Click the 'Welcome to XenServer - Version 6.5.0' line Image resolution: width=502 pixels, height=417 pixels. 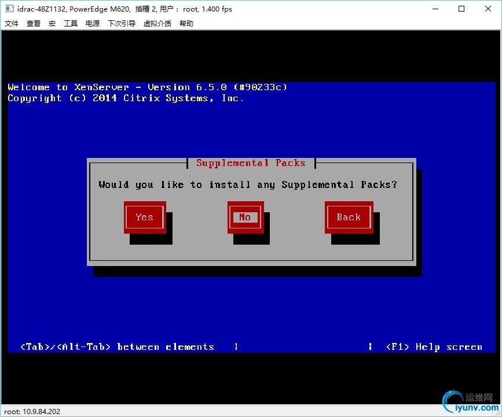point(147,87)
